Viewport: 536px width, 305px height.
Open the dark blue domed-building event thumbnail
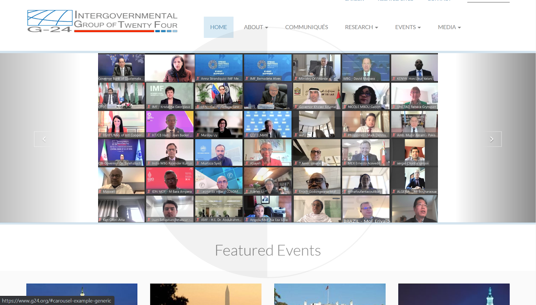click(x=82, y=294)
